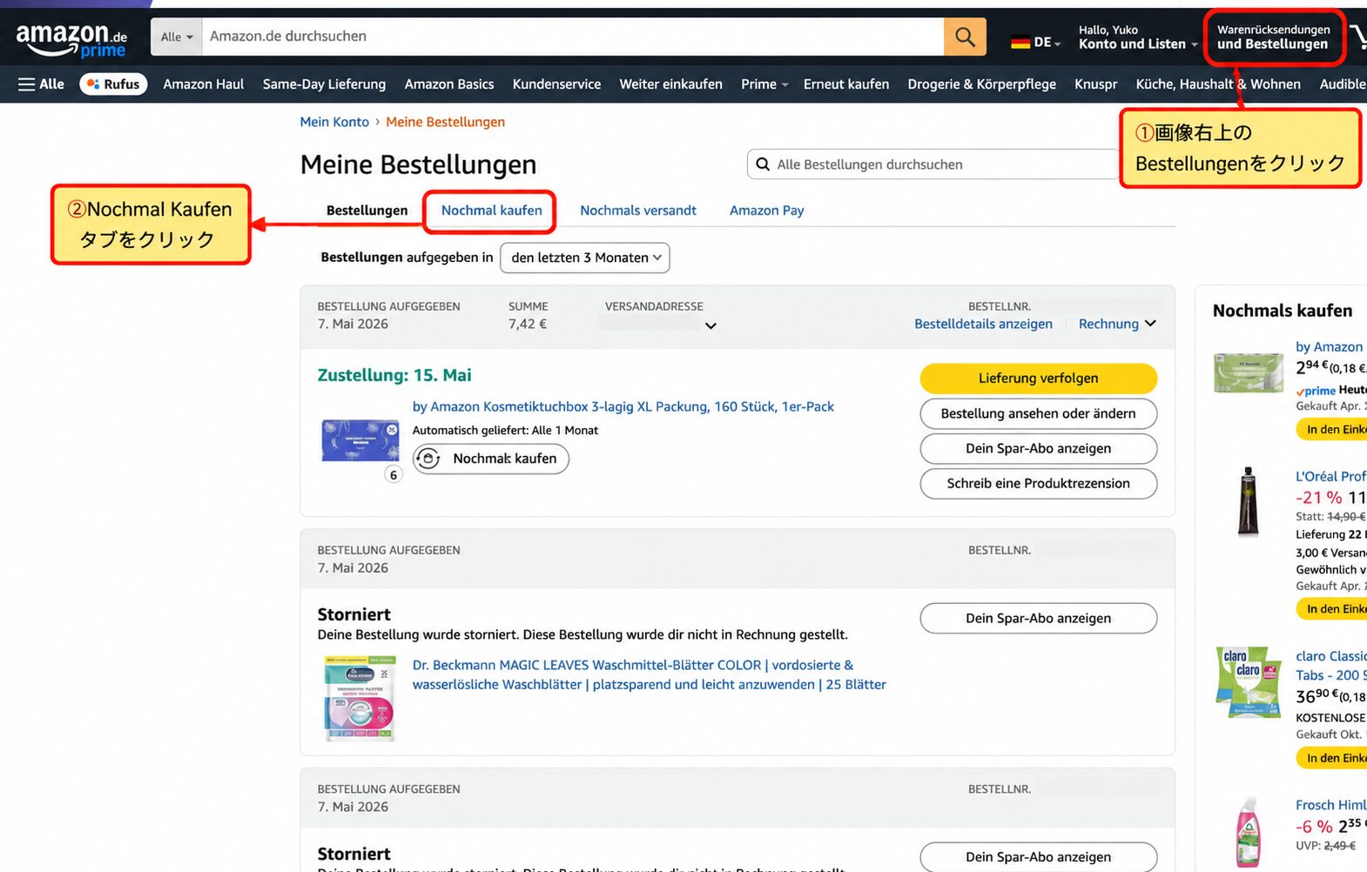Open the by Amazon Kosmetiktuchbox product link
Screen dimensions: 1367x872
(623, 406)
